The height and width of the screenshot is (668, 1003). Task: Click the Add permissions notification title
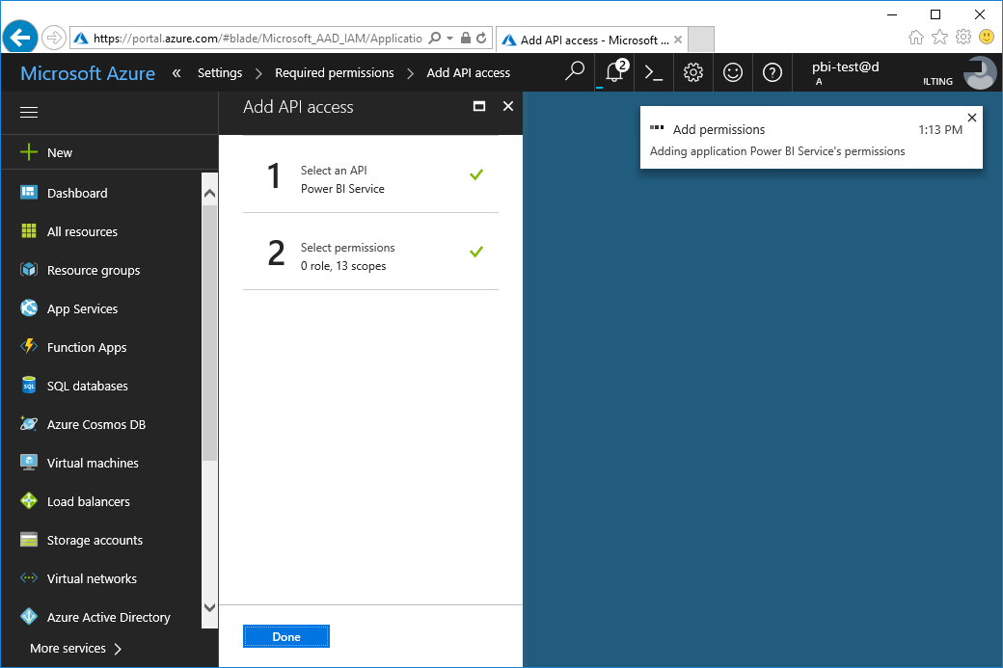coord(719,130)
